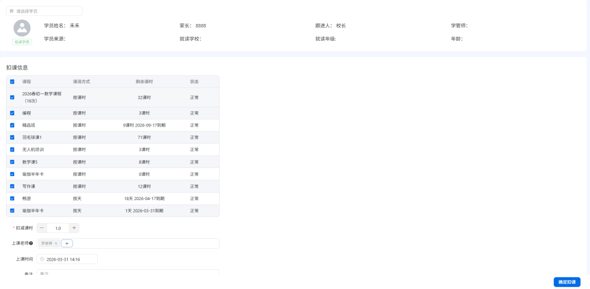The image size is (590, 289).
Task: Uncheck the 写作课 course checkbox
Action: [12, 186]
